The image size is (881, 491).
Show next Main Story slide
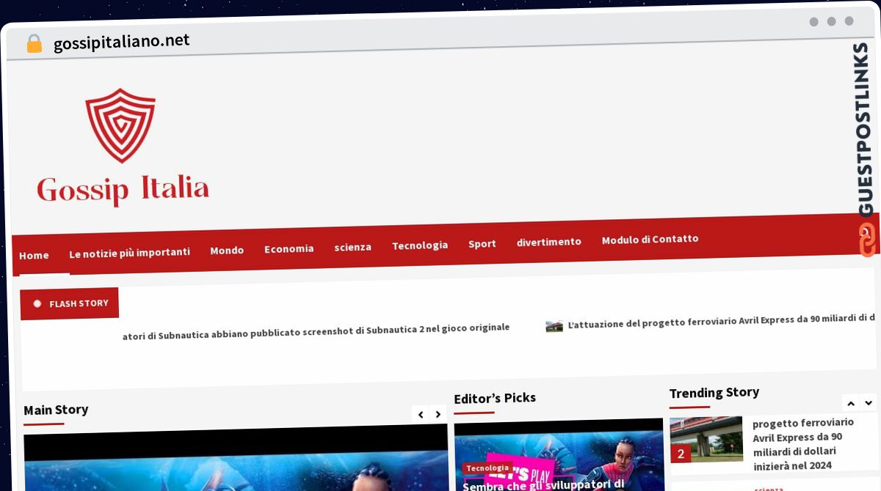click(x=438, y=414)
